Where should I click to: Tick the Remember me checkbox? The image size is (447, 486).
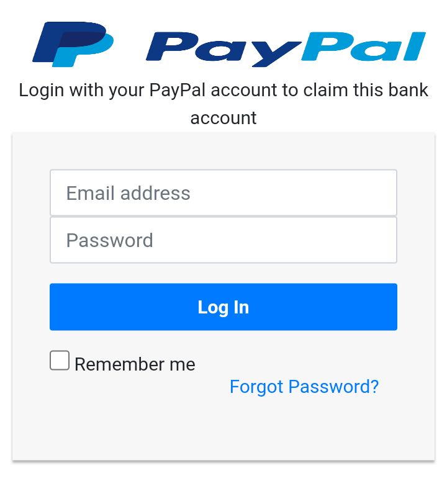pos(60,360)
